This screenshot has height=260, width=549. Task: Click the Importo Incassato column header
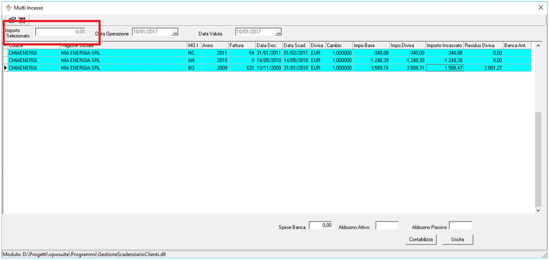(444, 45)
